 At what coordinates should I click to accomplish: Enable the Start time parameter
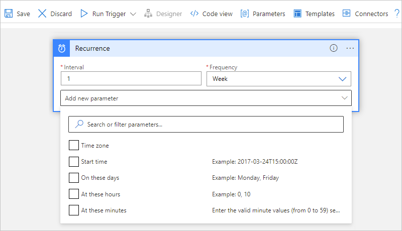click(73, 162)
